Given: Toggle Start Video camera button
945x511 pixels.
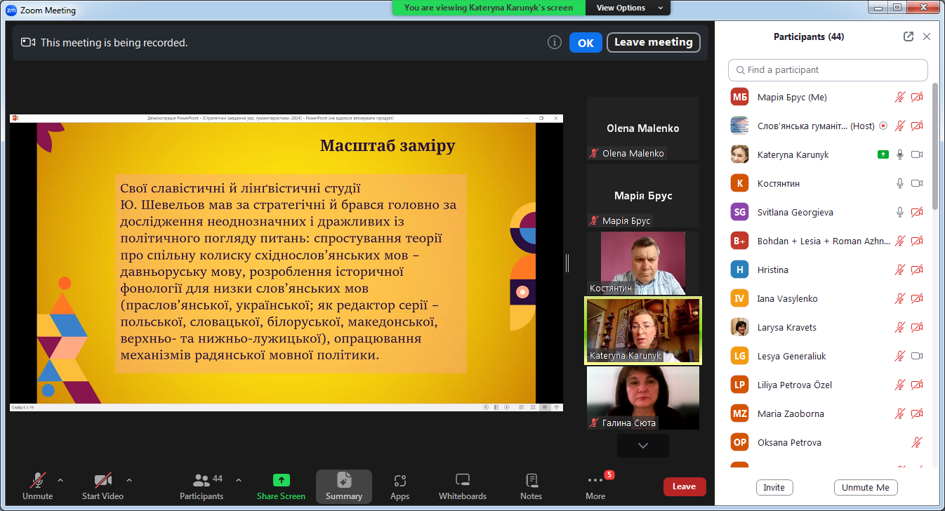Looking at the screenshot, I should point(103,486).
